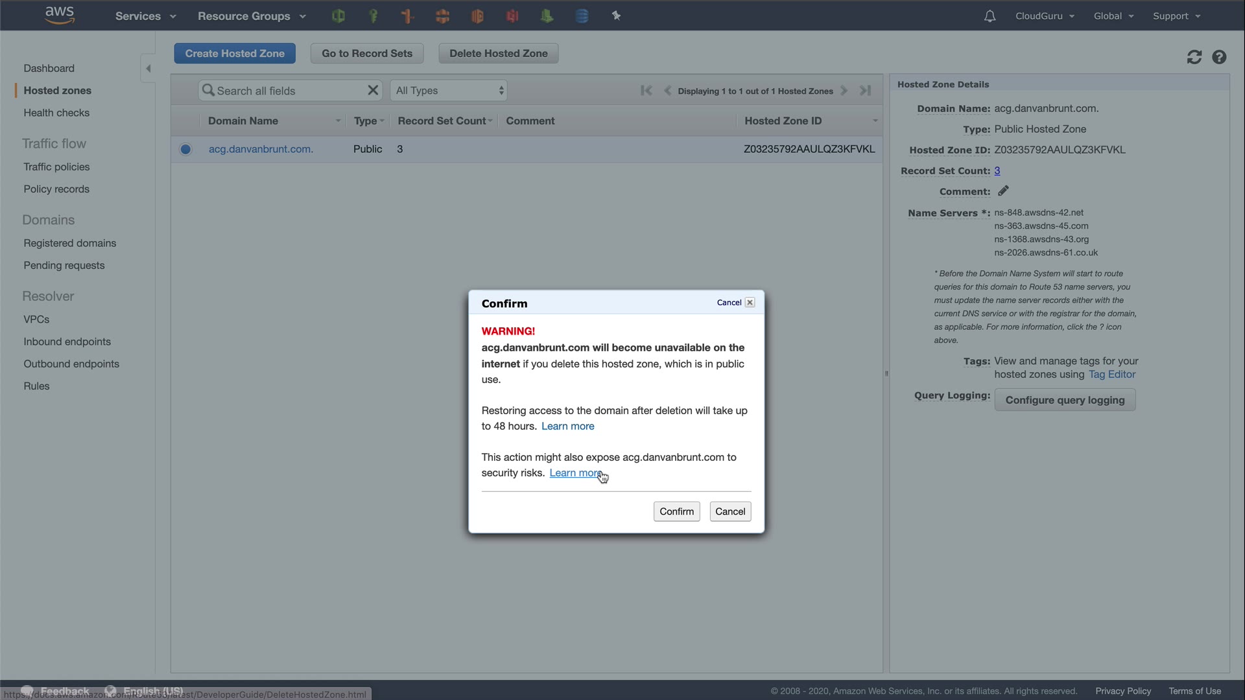Open the help question mark icon
The image size is (1245, 700).
pos(1219,57)
